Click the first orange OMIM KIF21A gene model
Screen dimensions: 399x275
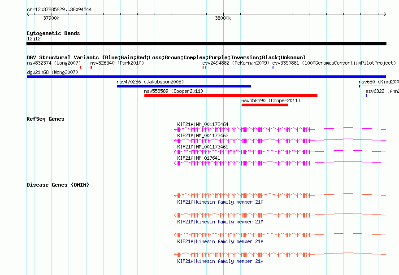280,195
